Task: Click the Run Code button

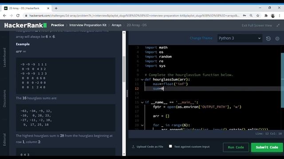Action: point(236,147)
